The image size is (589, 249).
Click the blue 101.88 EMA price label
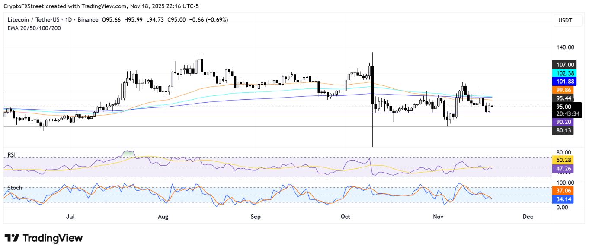(563, 81)
